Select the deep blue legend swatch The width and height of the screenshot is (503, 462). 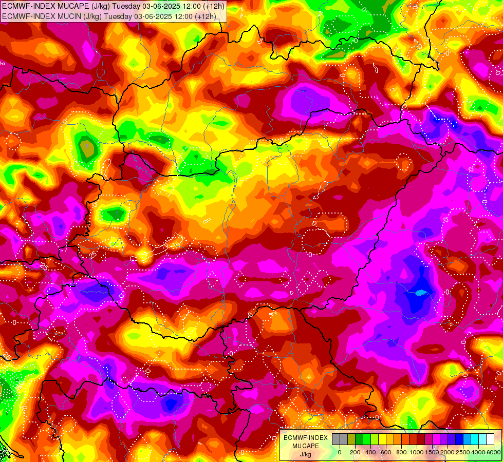tap(460, 439)
